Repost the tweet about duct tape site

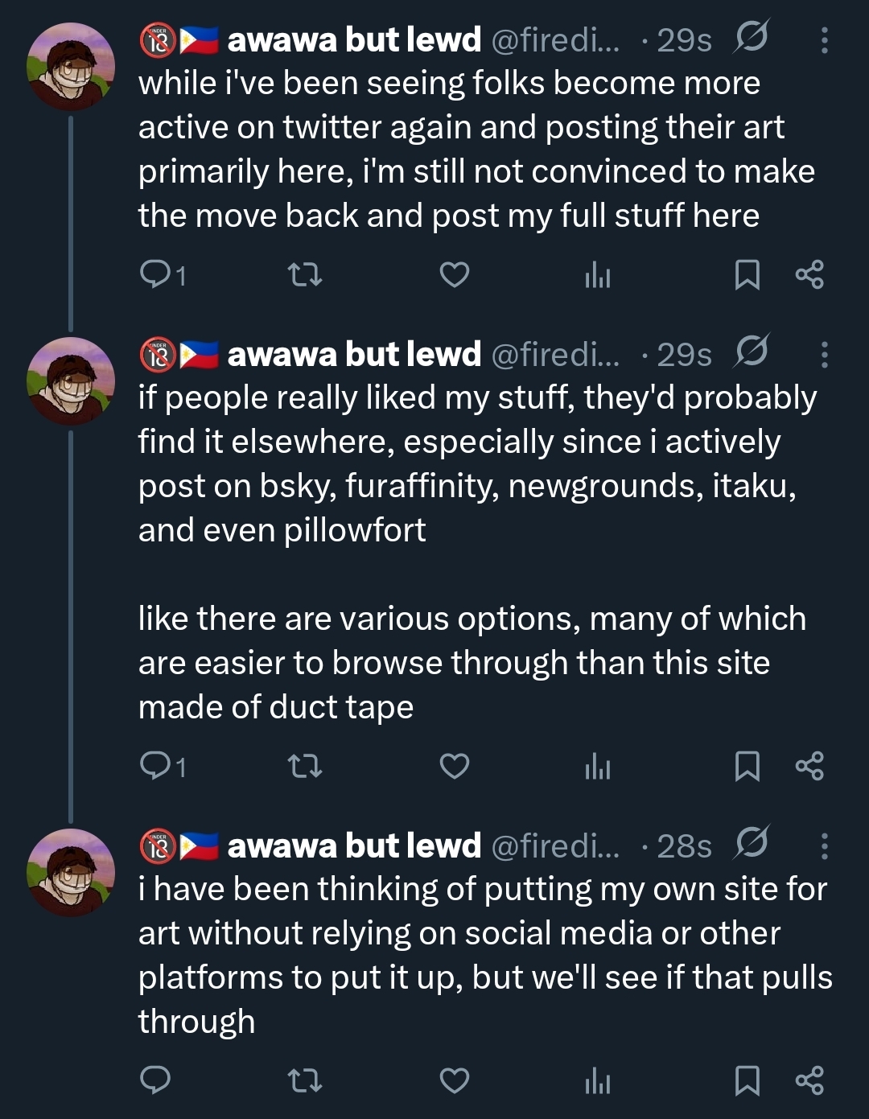[x=305, y=766]
